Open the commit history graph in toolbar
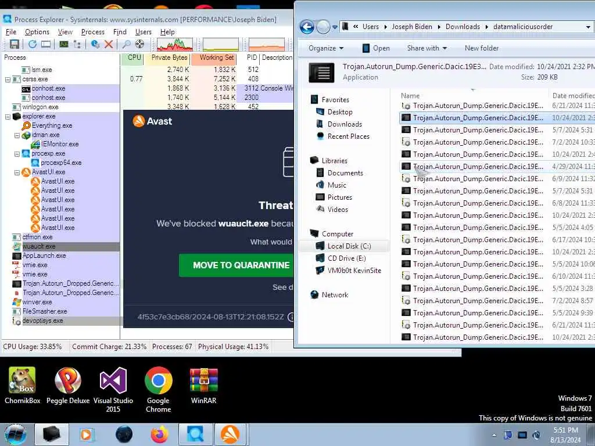 click(x=220, y=44)
